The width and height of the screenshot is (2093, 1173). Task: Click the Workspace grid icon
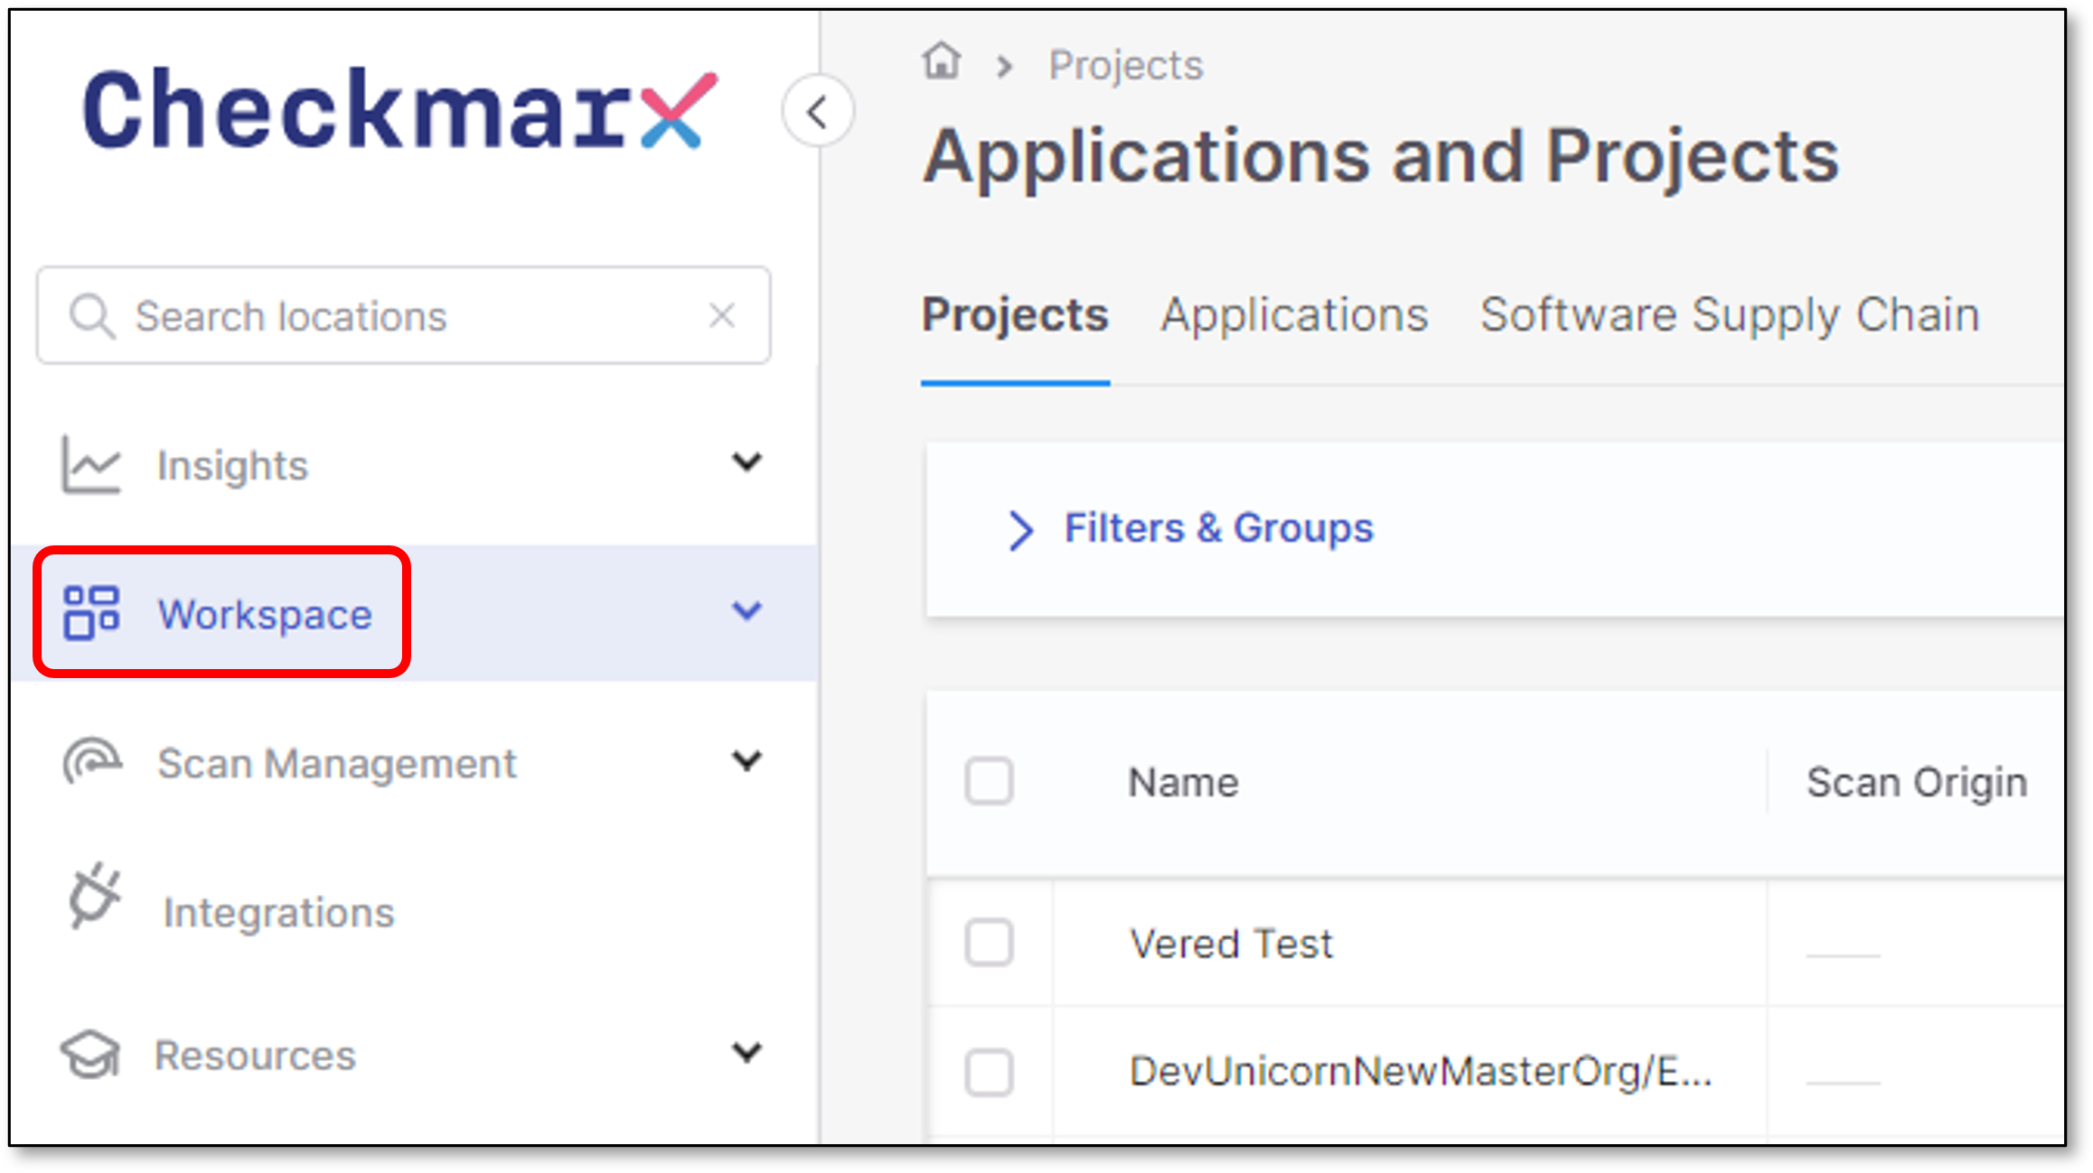pos(91,613)
